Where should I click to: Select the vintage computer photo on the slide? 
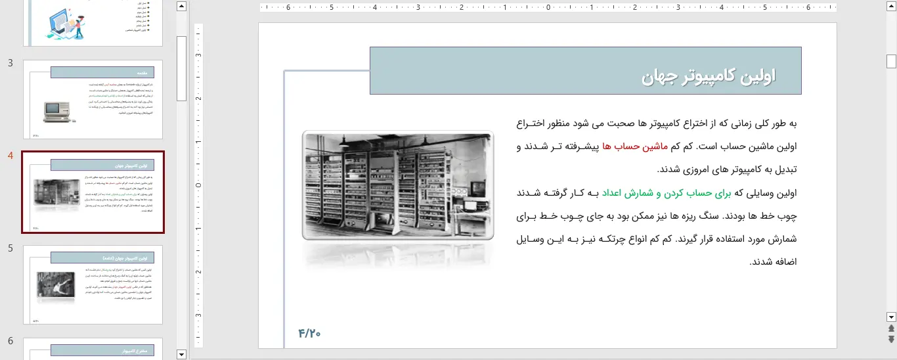click(x=398, y=185)
